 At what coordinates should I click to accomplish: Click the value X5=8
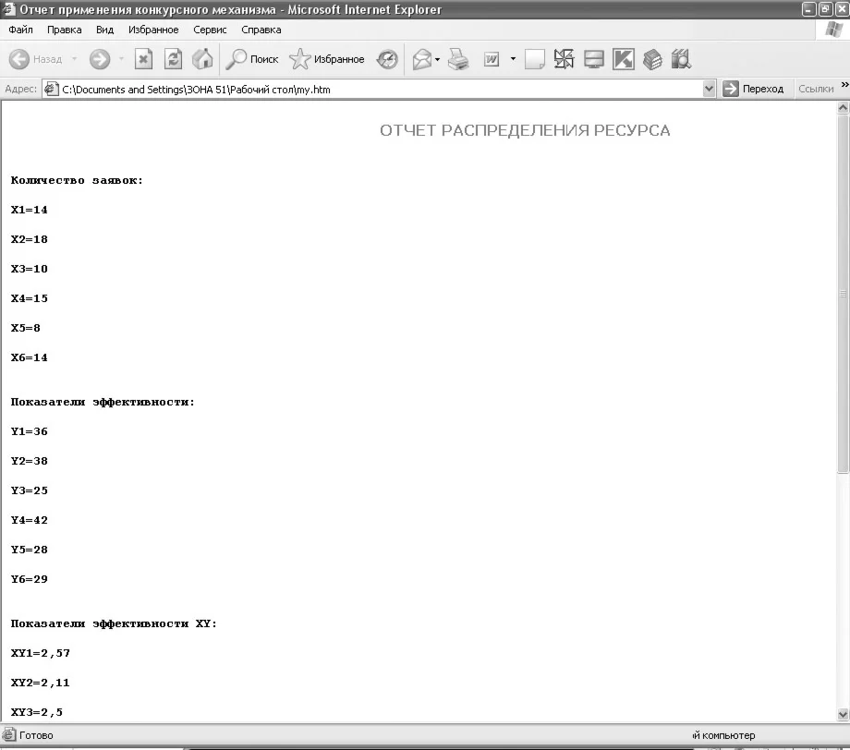[x=26, y=328]
